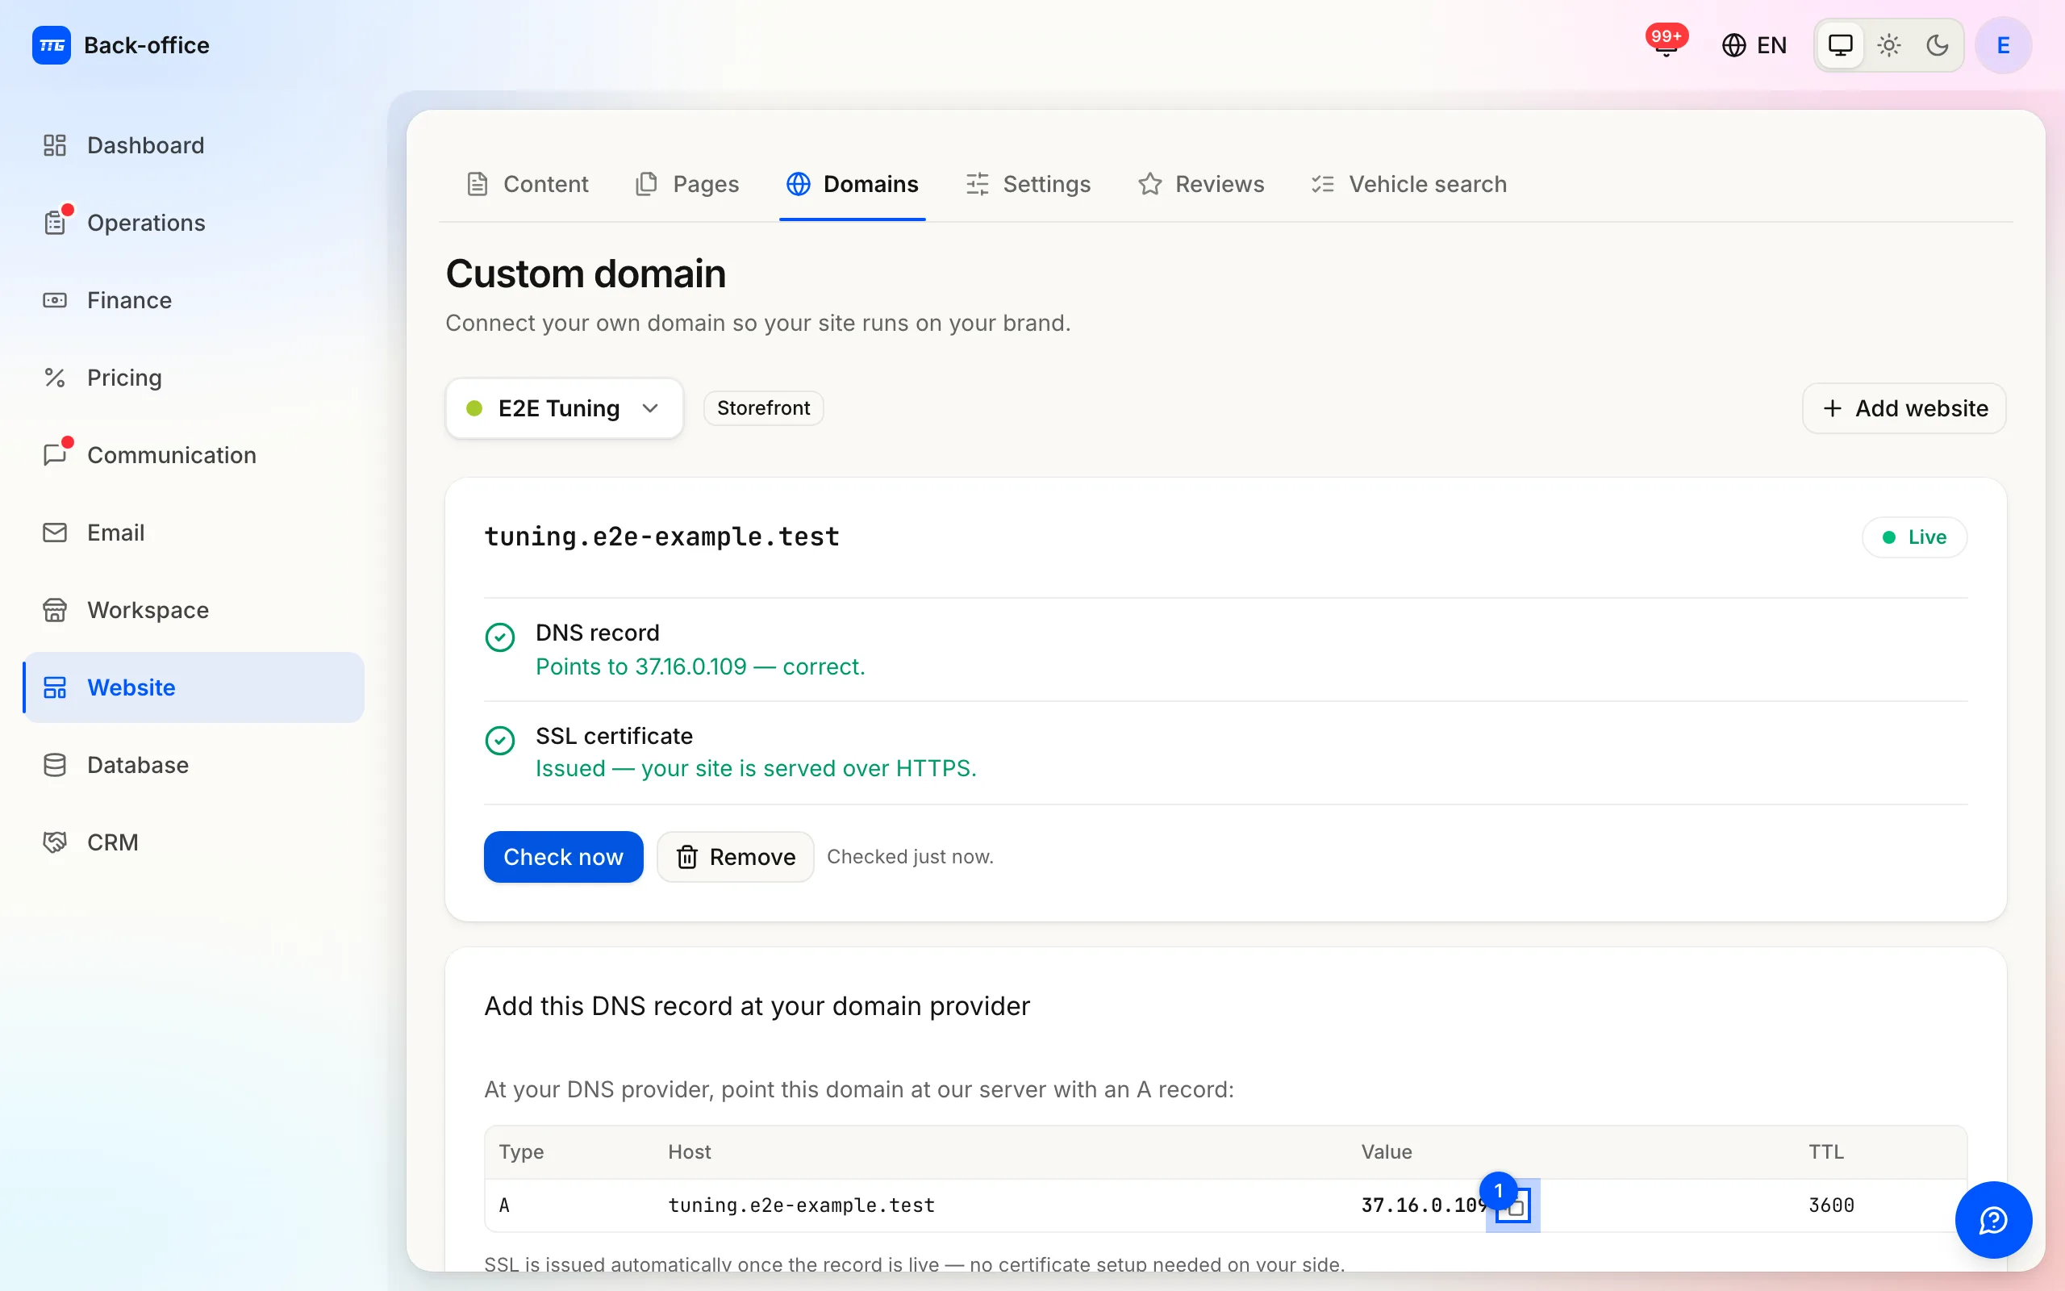2065x1291 pixels.
Task: Click the Check now button
Action: pos(563,856)
